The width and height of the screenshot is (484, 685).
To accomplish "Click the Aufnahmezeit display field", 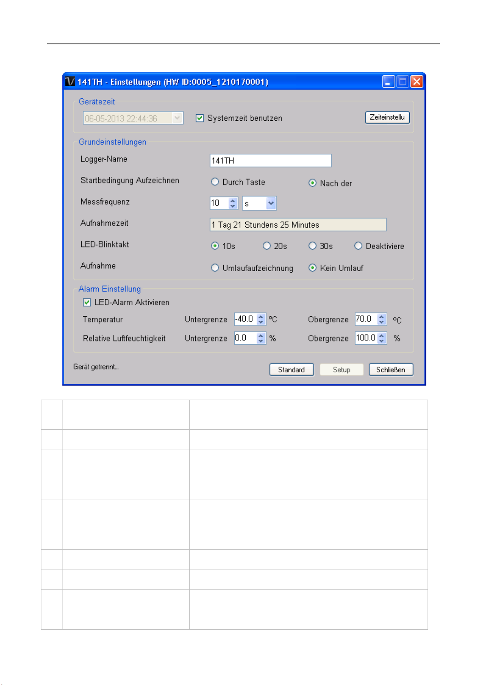I will click(298, 225).
